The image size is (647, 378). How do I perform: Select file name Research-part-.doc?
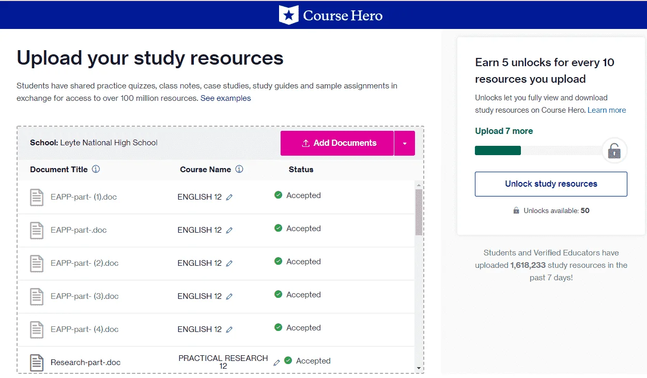(x=86, y=362)
